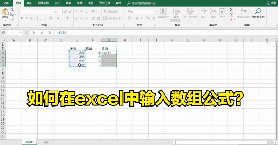Viewport: 278px width, 145px height.
Task: Click the Percent style icon
Action: pos(137,18)
